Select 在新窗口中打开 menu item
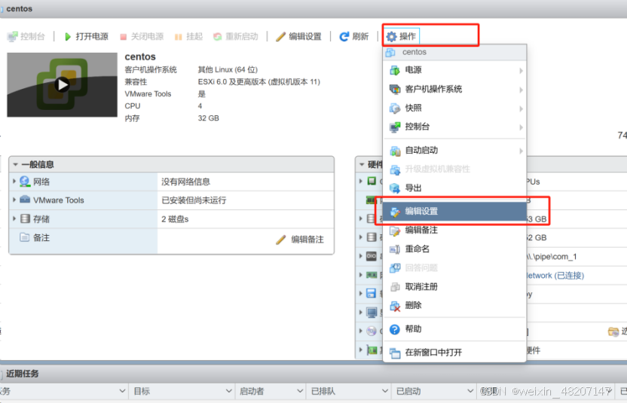This screenshot has height=403, width=627. (x=454, y=353)
